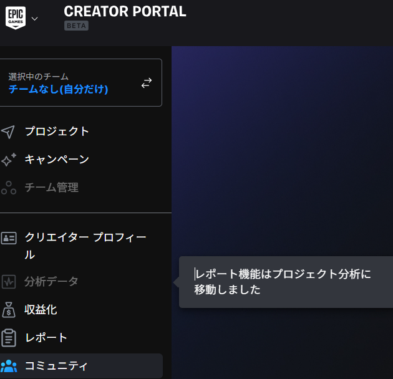The image size is (393, 379).
Task: Click the レポート機能はプロジェクト分析に移動しました tooltip
Action: 286,282
